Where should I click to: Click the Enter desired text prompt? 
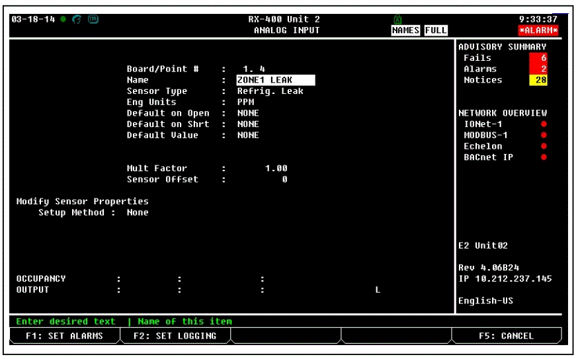click(x=65, y=321)
